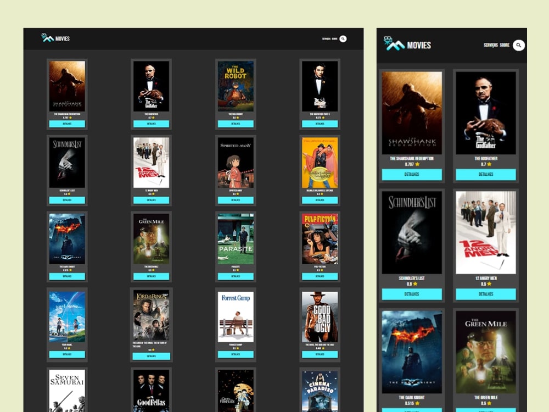Click the Movies logo in the narrow mobile view
Screen dimensions: 549x412
point(407,44)
